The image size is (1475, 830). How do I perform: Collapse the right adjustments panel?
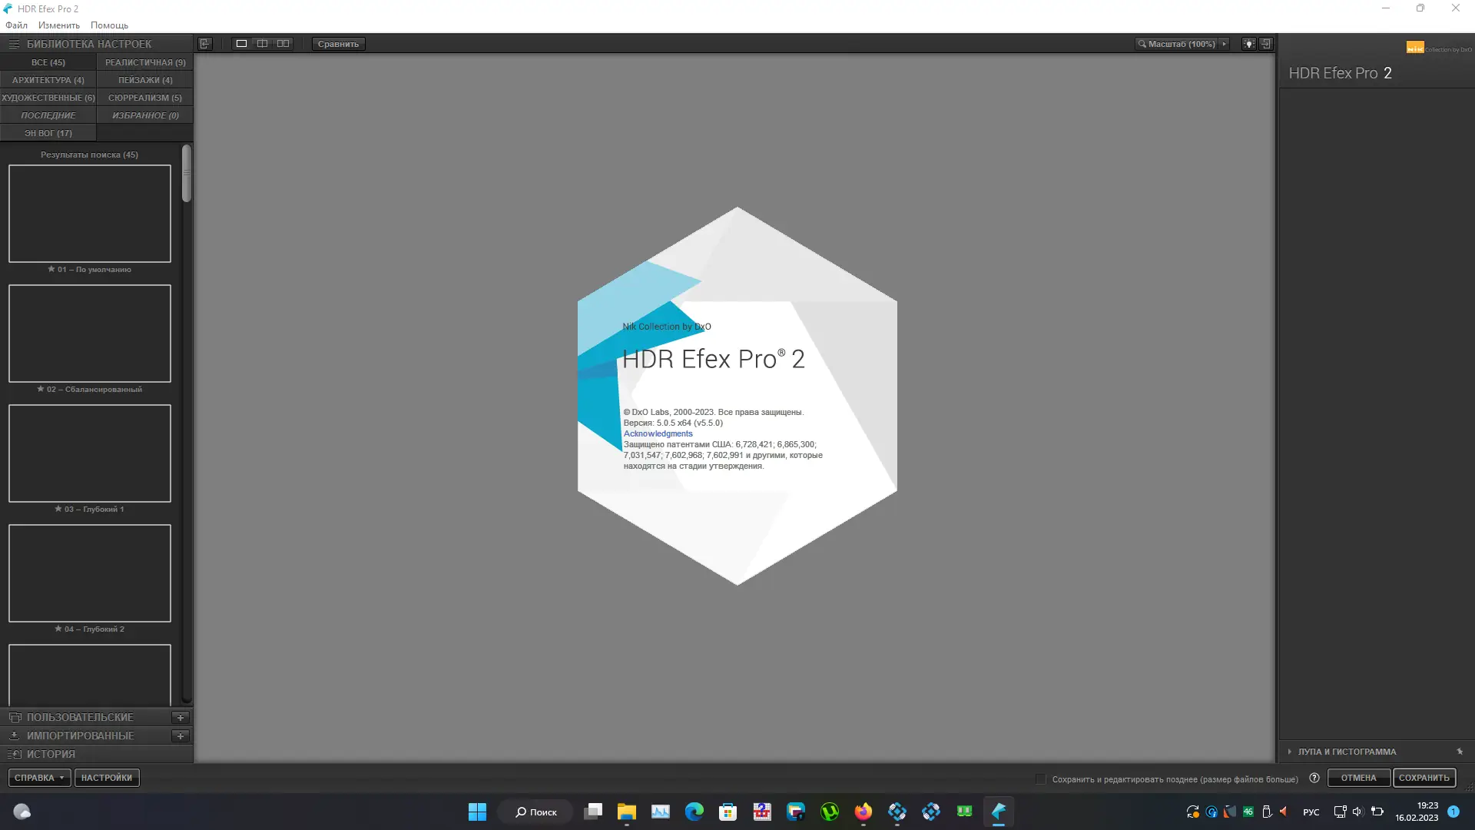coord(1266,44)
